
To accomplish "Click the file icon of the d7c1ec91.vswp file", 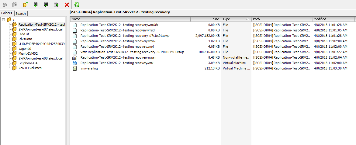I will click(75, 36).
